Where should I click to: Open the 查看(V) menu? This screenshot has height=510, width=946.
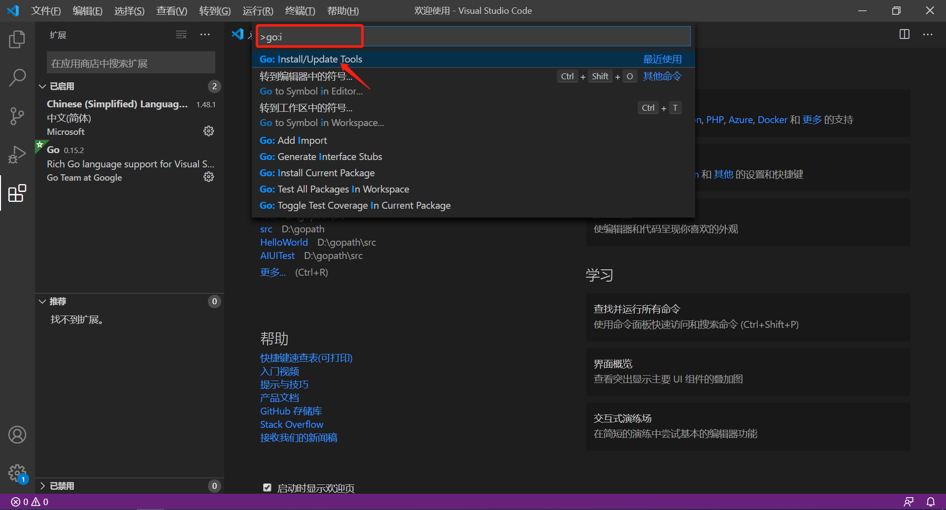tap(171, 11)
